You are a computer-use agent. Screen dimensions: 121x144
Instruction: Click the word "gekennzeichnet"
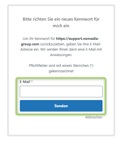61,71
